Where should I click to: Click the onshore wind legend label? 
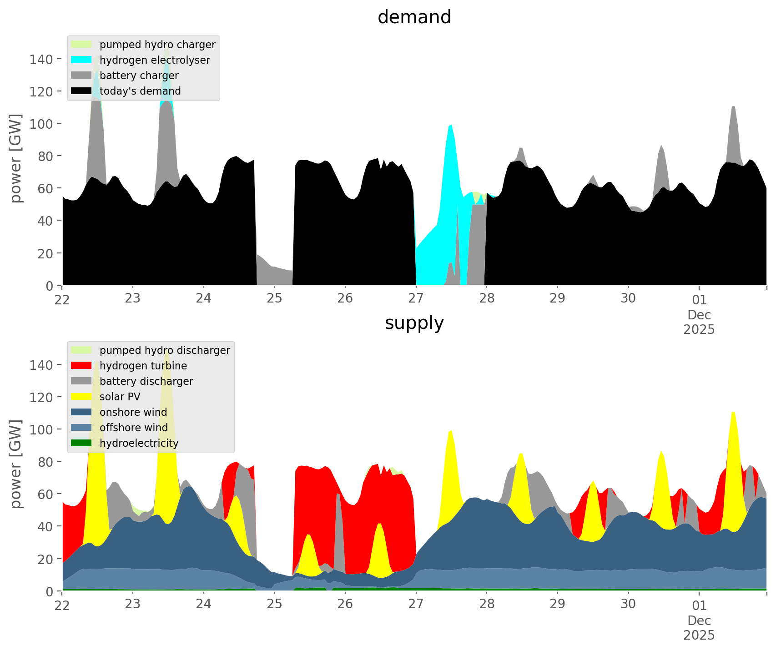coord(133,412)
